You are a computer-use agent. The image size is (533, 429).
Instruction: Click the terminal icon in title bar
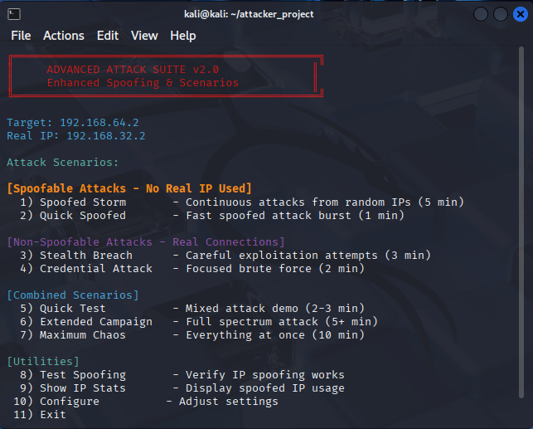coord(14,14)
